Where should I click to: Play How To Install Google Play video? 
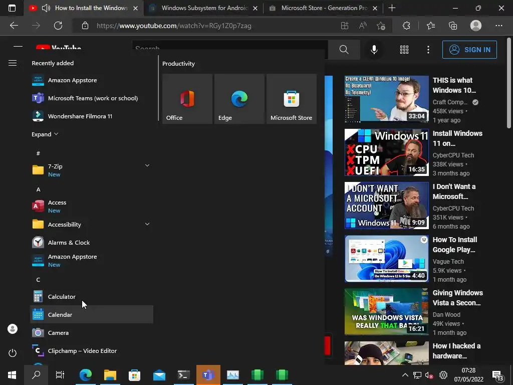[386, 259]
